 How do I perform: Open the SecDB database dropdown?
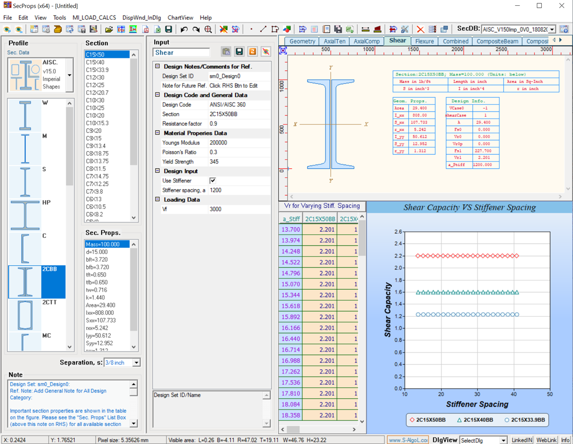pyautogui.click(x=552, y=29)
